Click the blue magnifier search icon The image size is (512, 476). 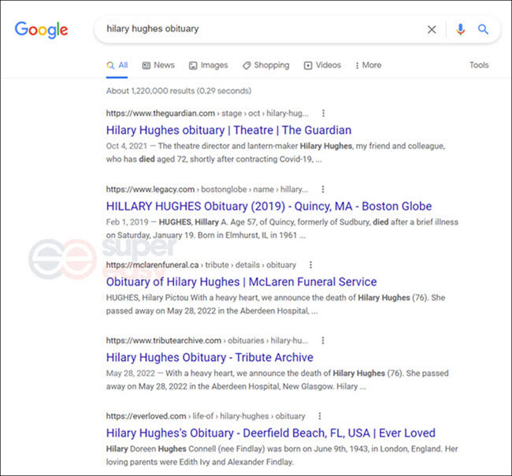coord(484,29)
